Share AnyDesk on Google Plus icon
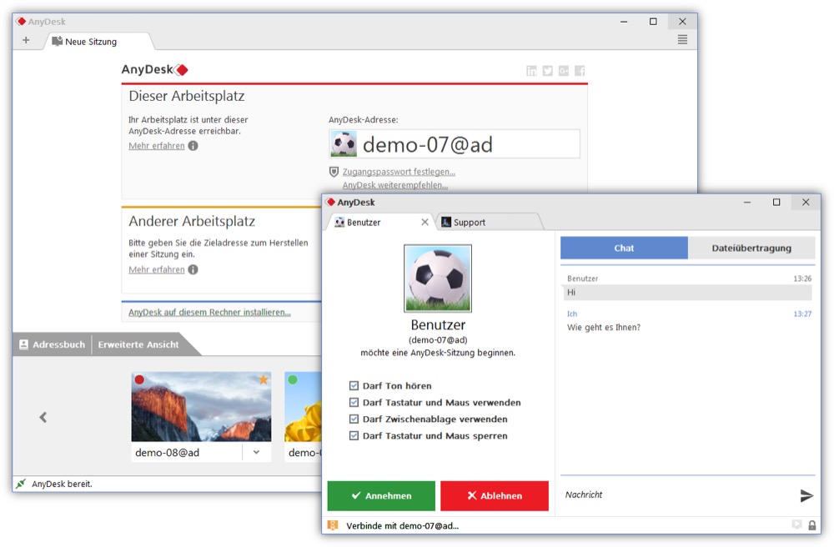 tap(563, 71)
